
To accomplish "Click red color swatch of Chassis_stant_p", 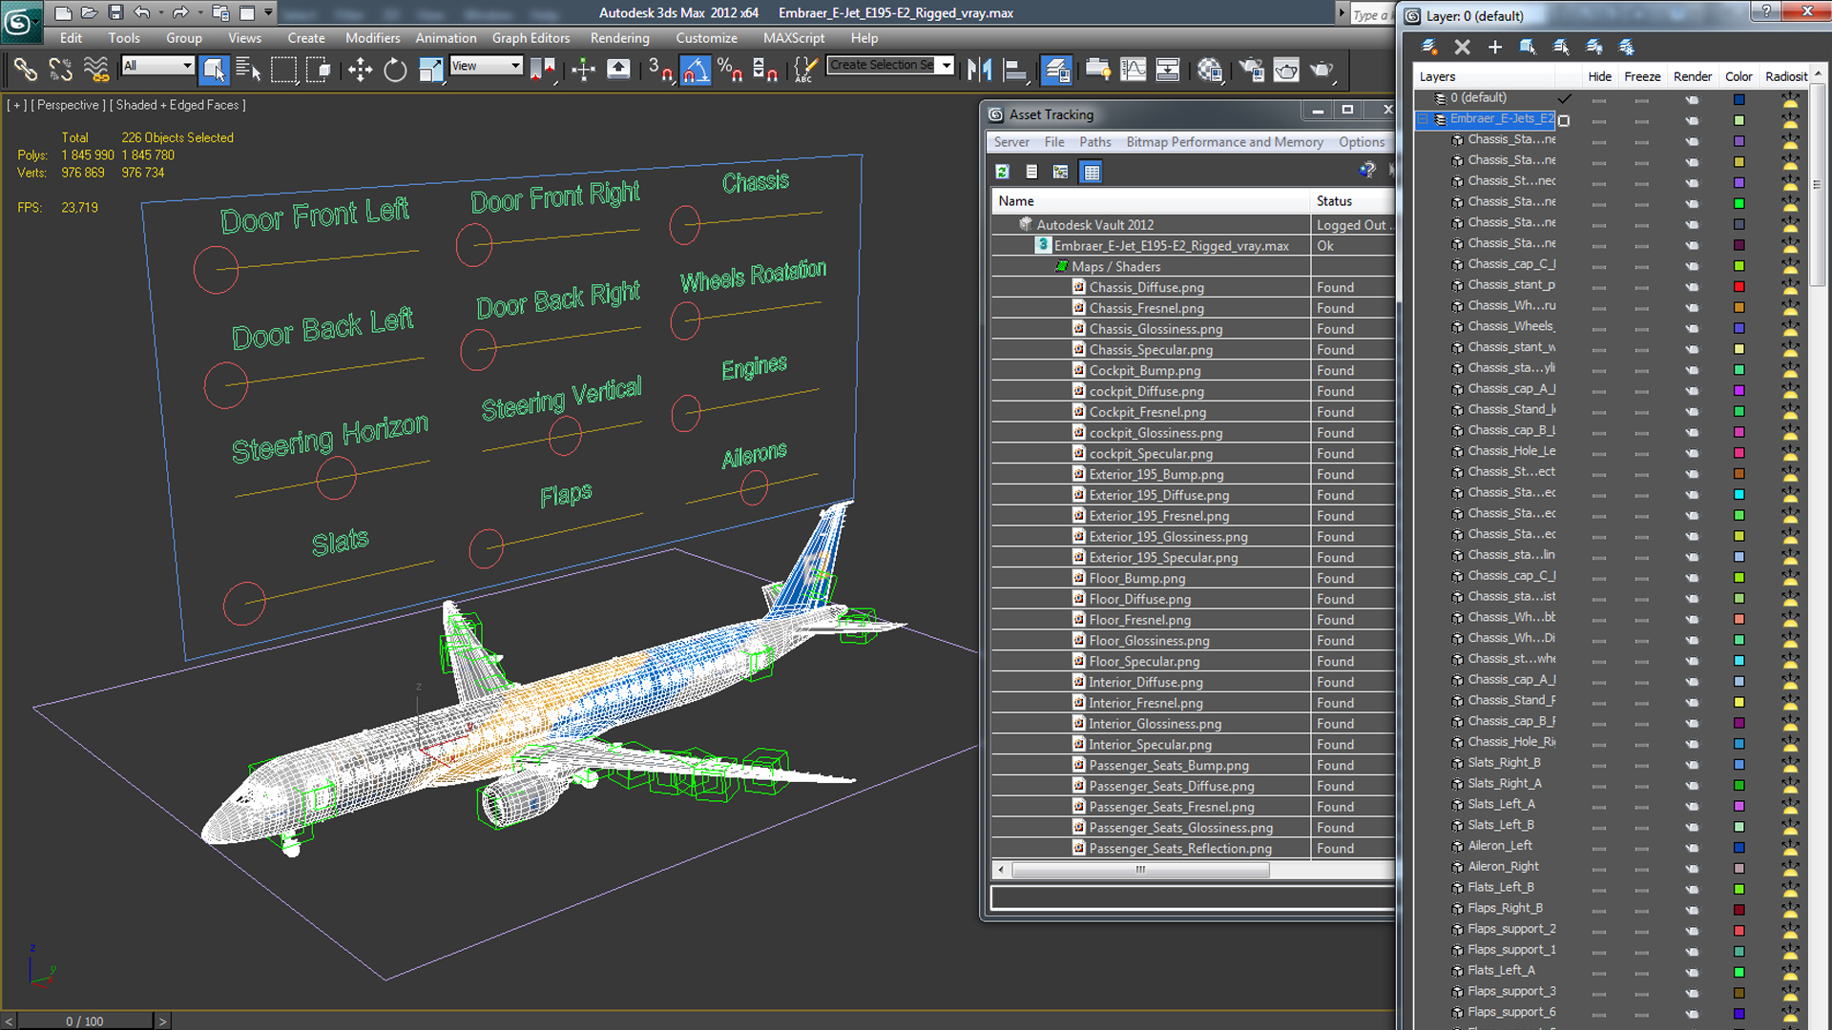I will click(1738, 286).
